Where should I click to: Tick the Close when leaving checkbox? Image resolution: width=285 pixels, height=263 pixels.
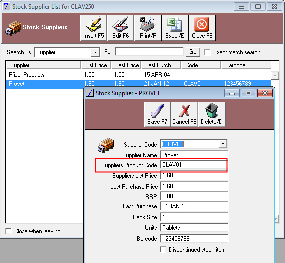[x=8, y=231]
